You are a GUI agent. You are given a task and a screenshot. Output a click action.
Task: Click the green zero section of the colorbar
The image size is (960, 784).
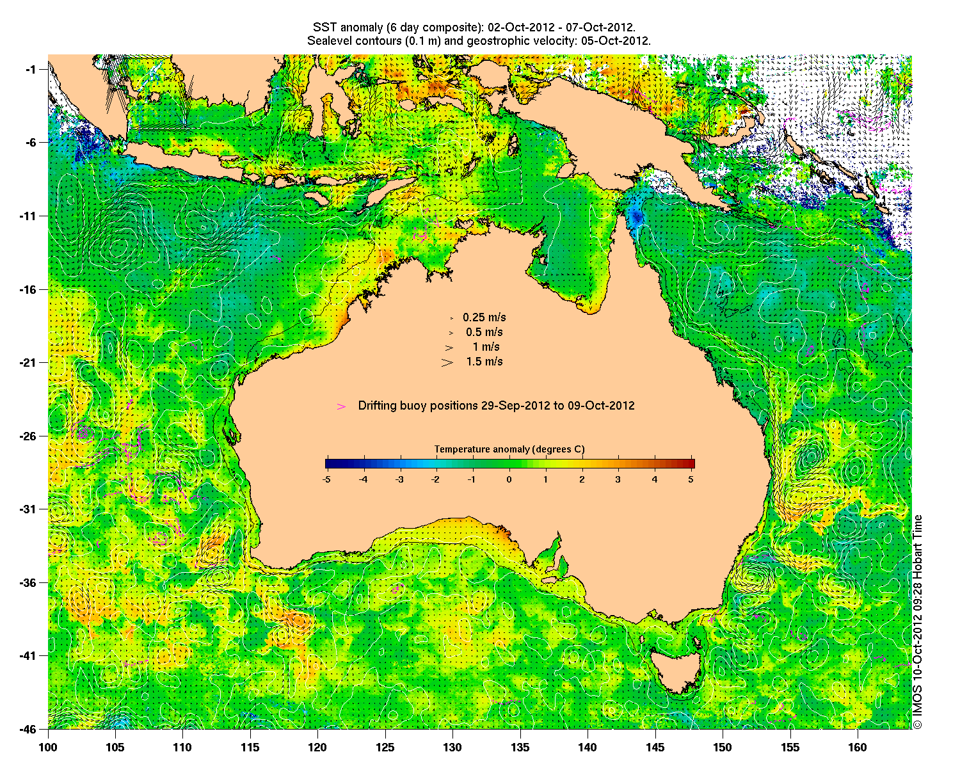[x=509, y=464]
